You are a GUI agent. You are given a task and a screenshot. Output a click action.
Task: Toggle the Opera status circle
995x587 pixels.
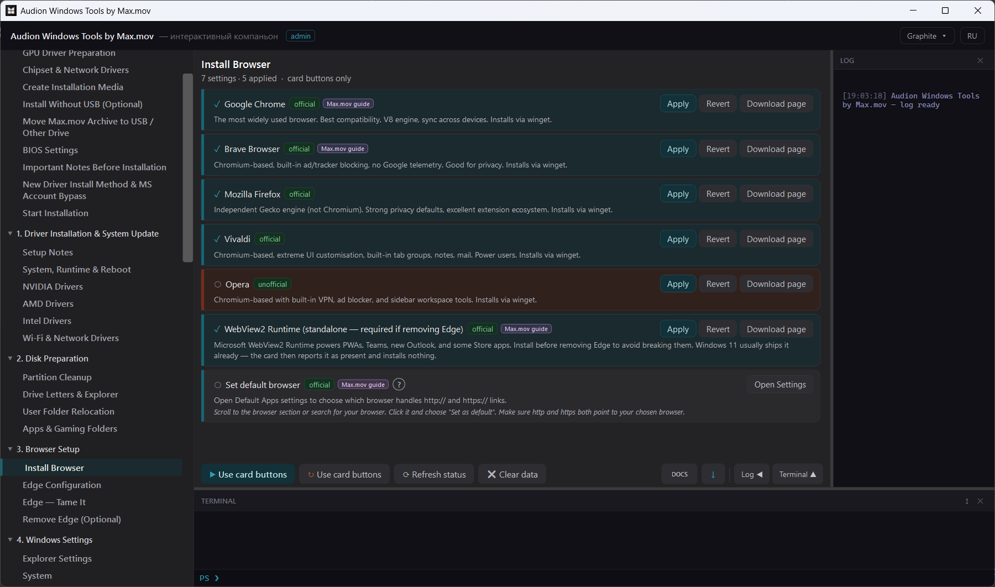click(x=218, y=285)
